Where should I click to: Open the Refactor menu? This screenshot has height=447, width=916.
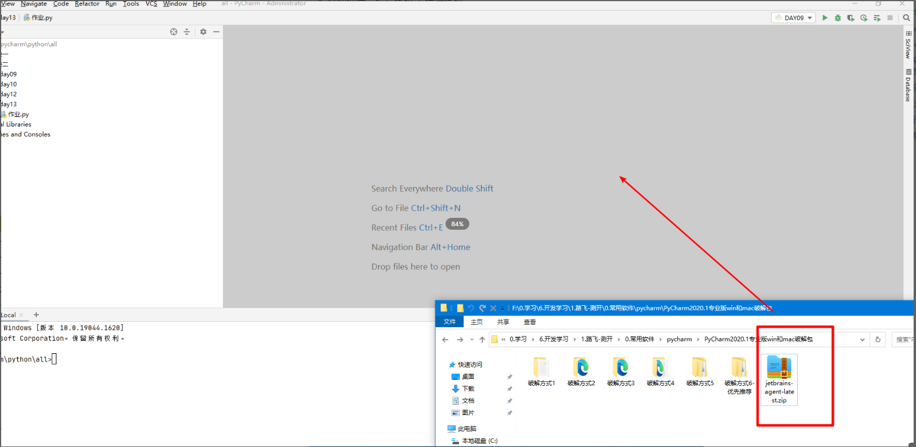(x=87, y=4)
